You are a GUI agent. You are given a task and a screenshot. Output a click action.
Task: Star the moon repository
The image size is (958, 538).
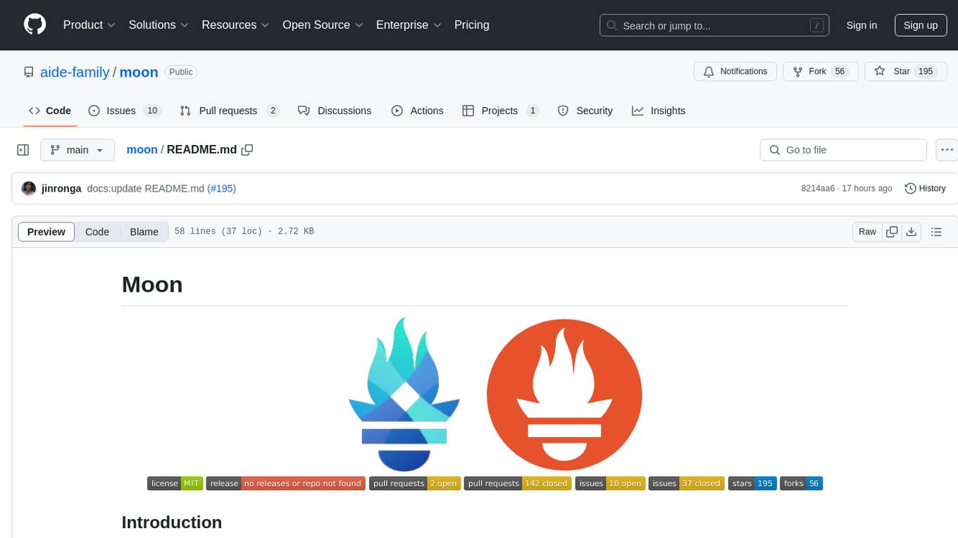[905, 71]
